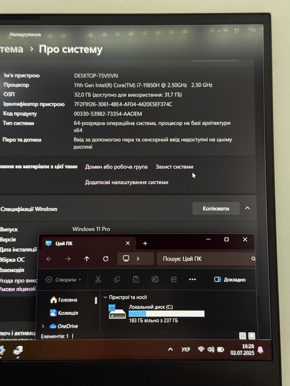The image size is (290, 386).
Task: Open the three-dots more options menu
Action: (192, 279)
